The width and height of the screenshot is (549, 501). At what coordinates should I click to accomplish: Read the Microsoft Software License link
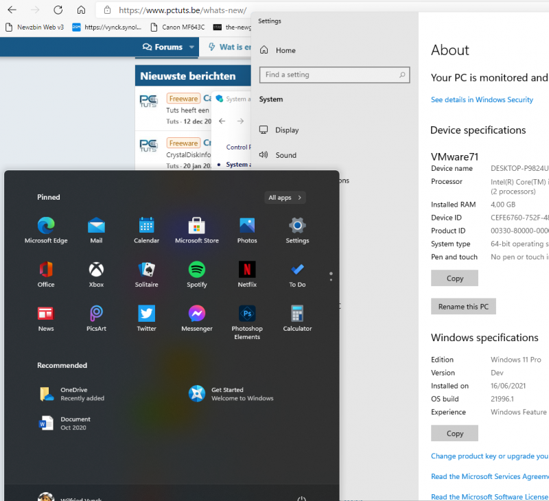tap(489, 496)
